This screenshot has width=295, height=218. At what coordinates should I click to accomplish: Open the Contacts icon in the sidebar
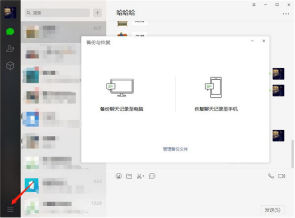(10, 48)
